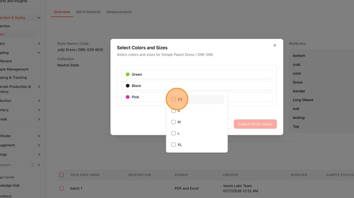Check the XS size checkbox
This screenshot has height=198, width=354.
[174, 99]
